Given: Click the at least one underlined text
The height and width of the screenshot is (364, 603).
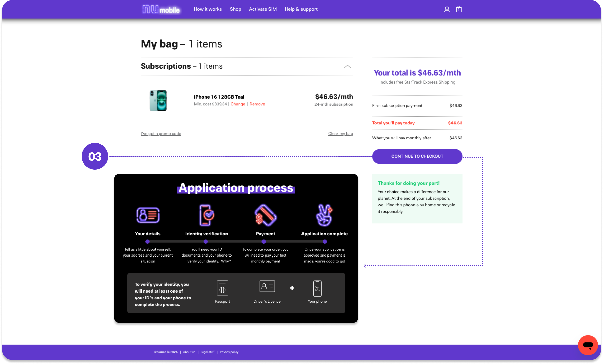Looking at the screenshot, I should click(x=166, y=291).
